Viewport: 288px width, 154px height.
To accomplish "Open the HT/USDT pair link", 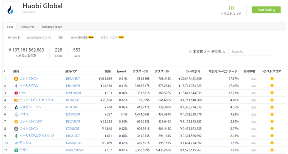I will point(72,107).
